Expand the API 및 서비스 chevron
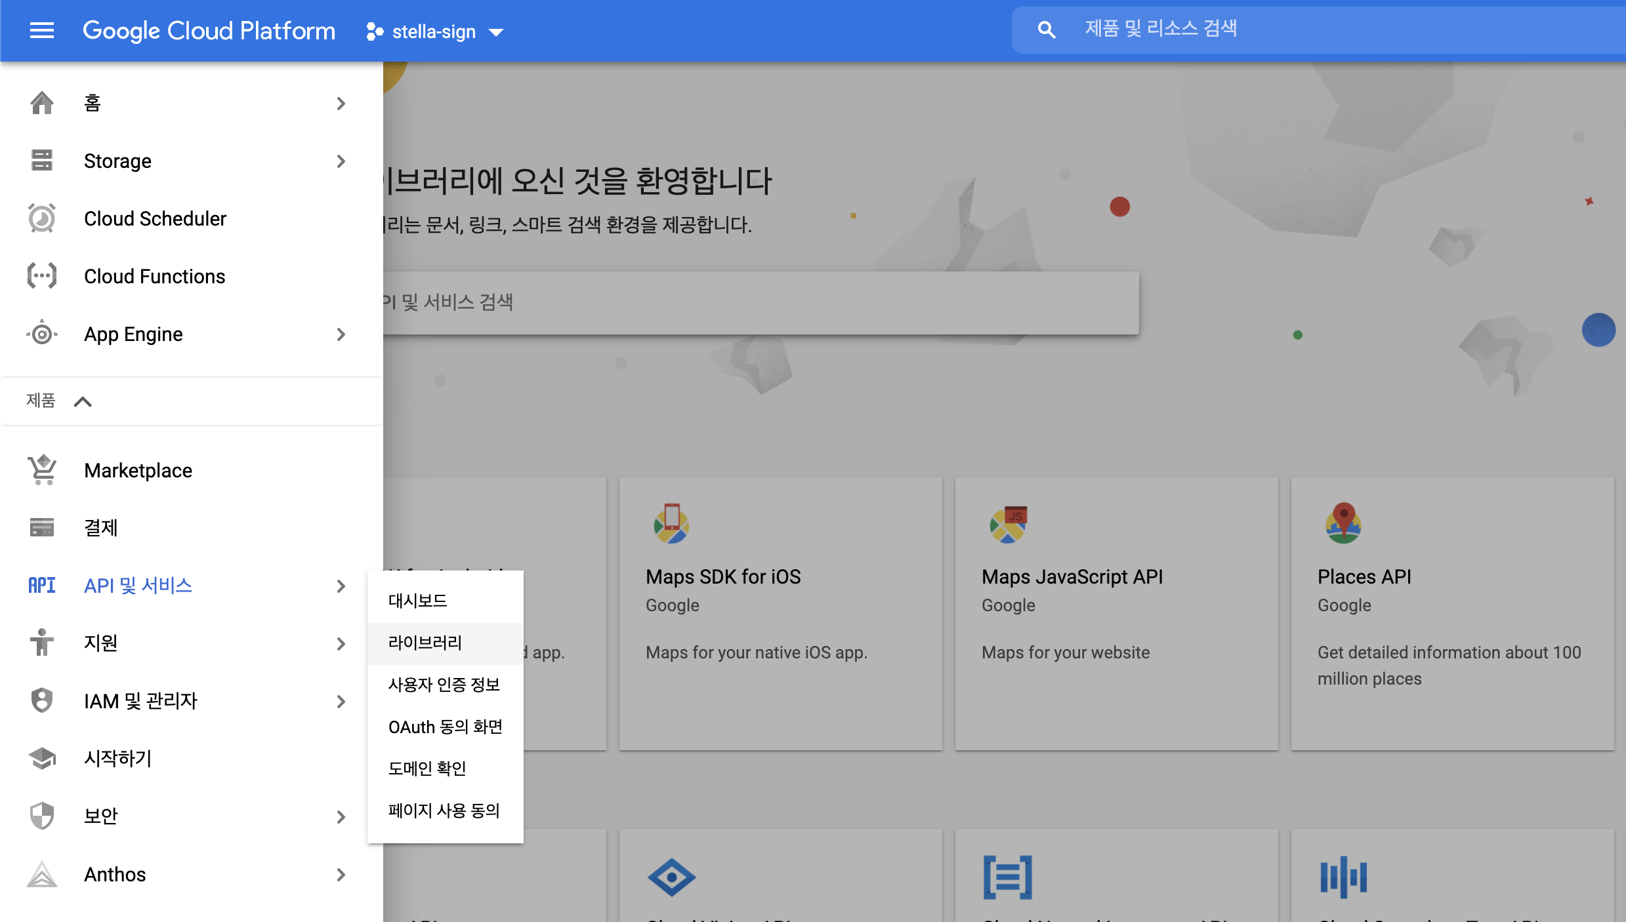Image resolution: width=1626 pixels, height=922 pixels. click(x=341, y=586)
